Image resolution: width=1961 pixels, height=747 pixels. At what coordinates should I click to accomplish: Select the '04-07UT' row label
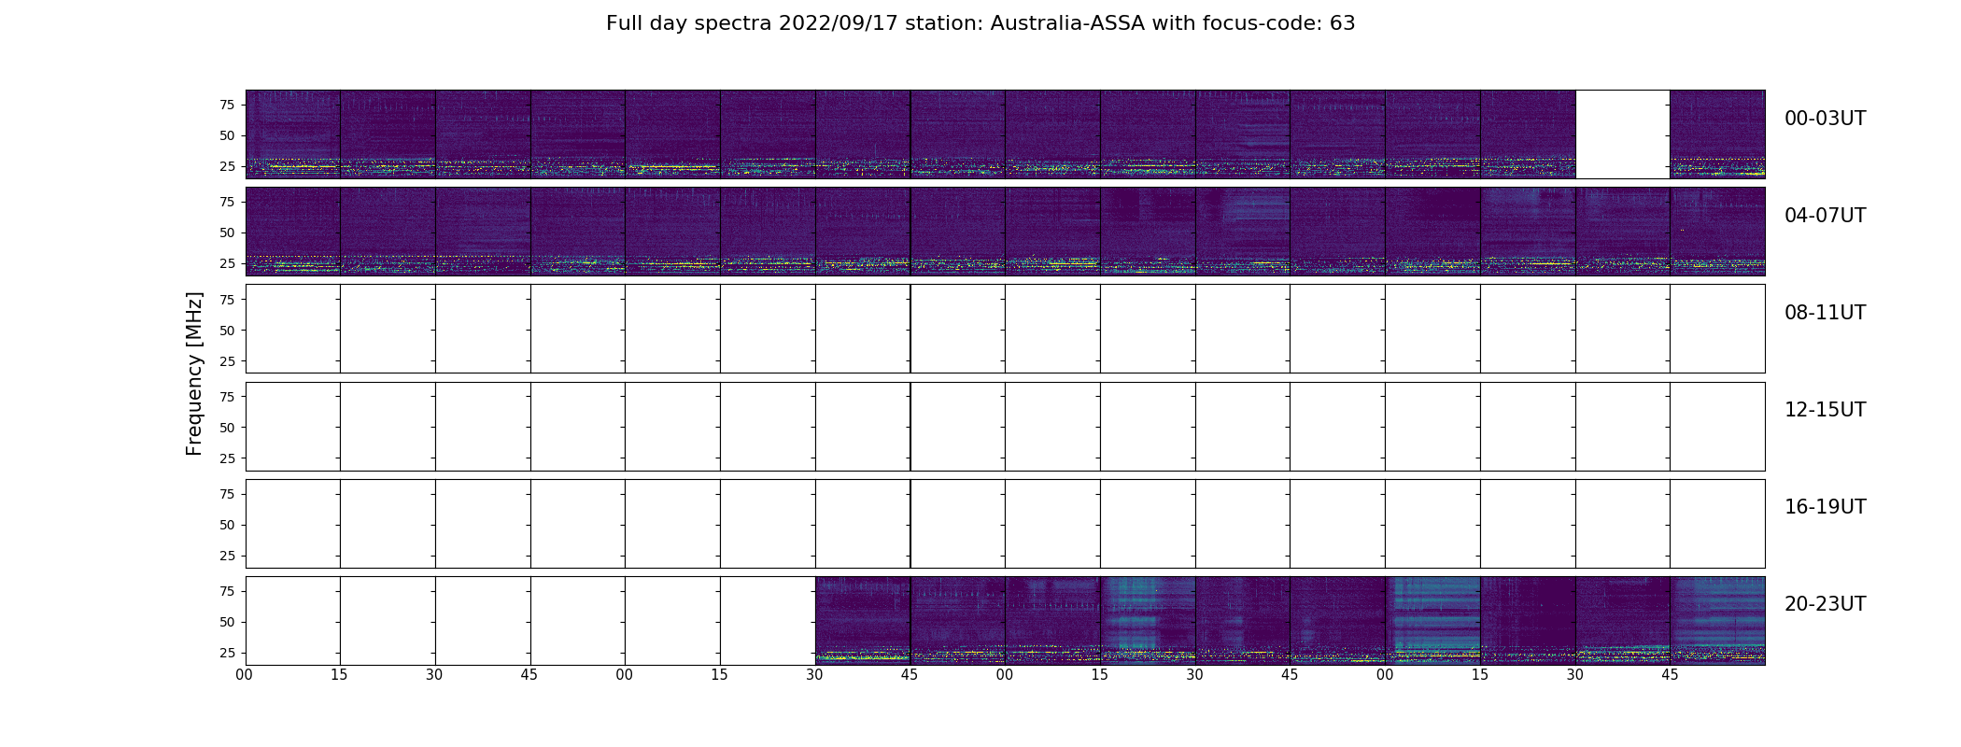pos(1825,216)
